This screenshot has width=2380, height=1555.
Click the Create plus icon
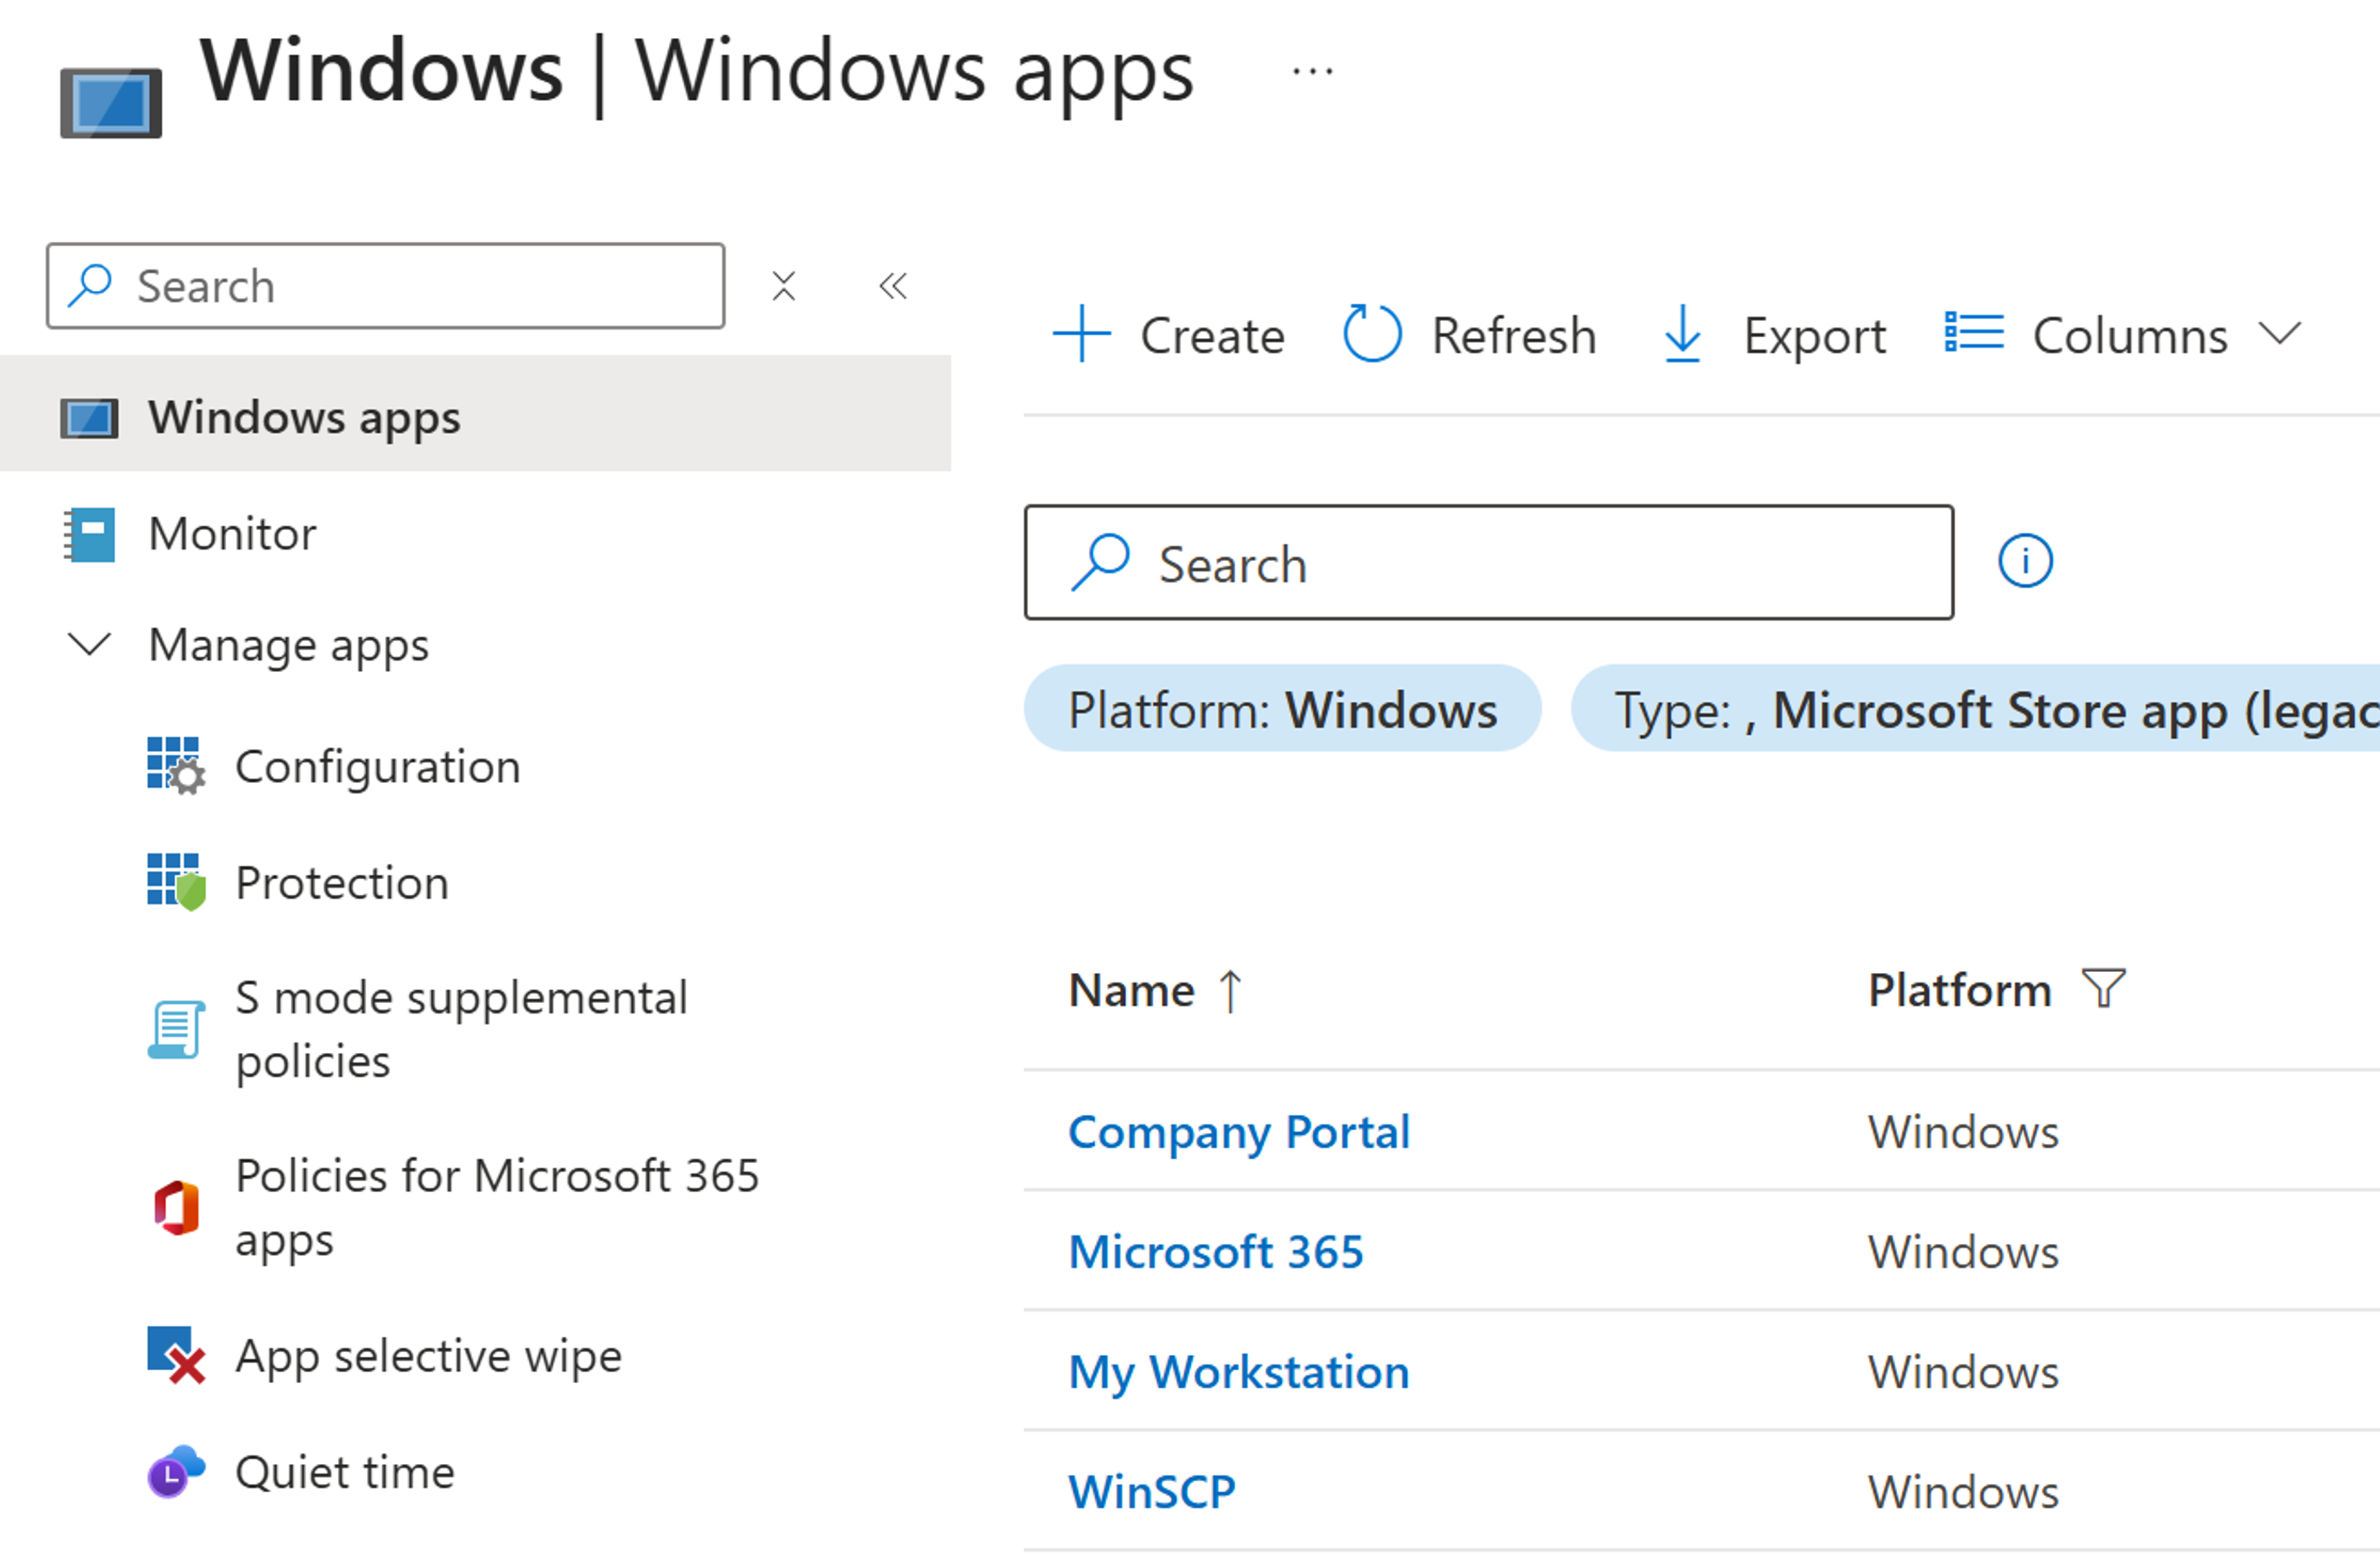click(1082, 334)
